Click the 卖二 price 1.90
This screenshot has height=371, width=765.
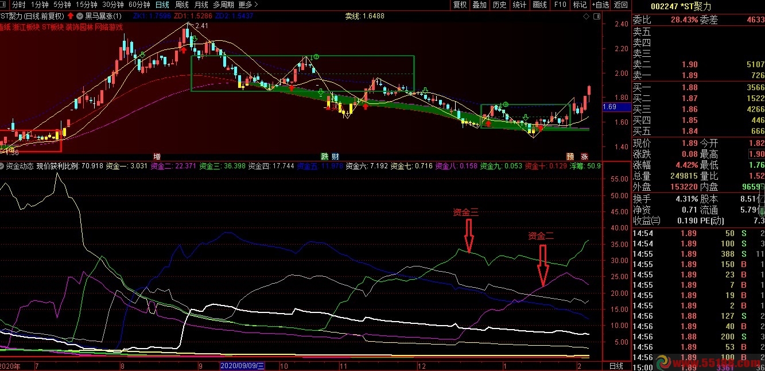(x=690, y=65)
